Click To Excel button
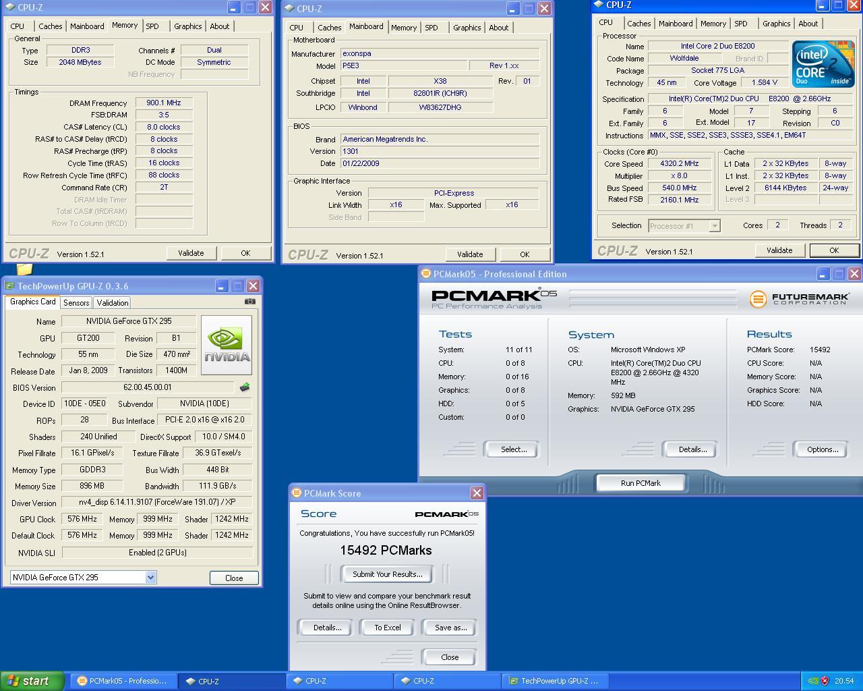Viewport: 863px width, 691px height. [388, 628]
